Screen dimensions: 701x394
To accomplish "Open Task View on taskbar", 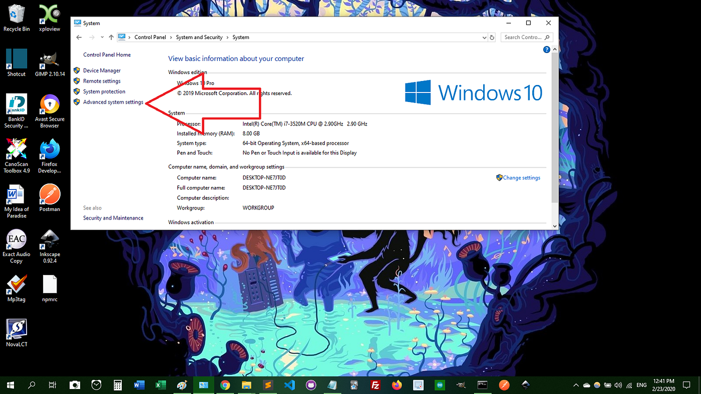I will coord(53,385).
